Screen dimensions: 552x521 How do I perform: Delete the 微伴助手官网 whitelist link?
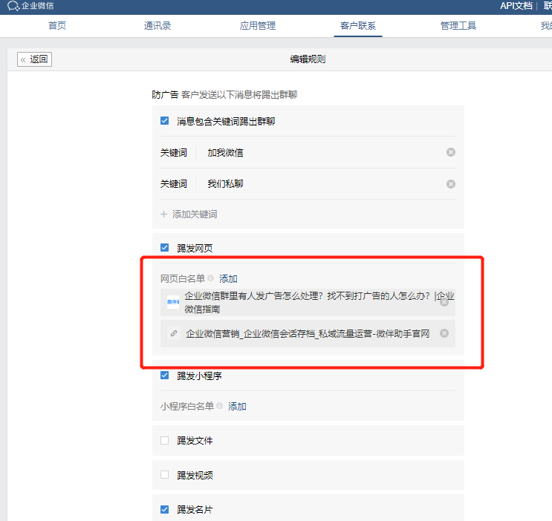pyautogui.click(x=444, y=333)
